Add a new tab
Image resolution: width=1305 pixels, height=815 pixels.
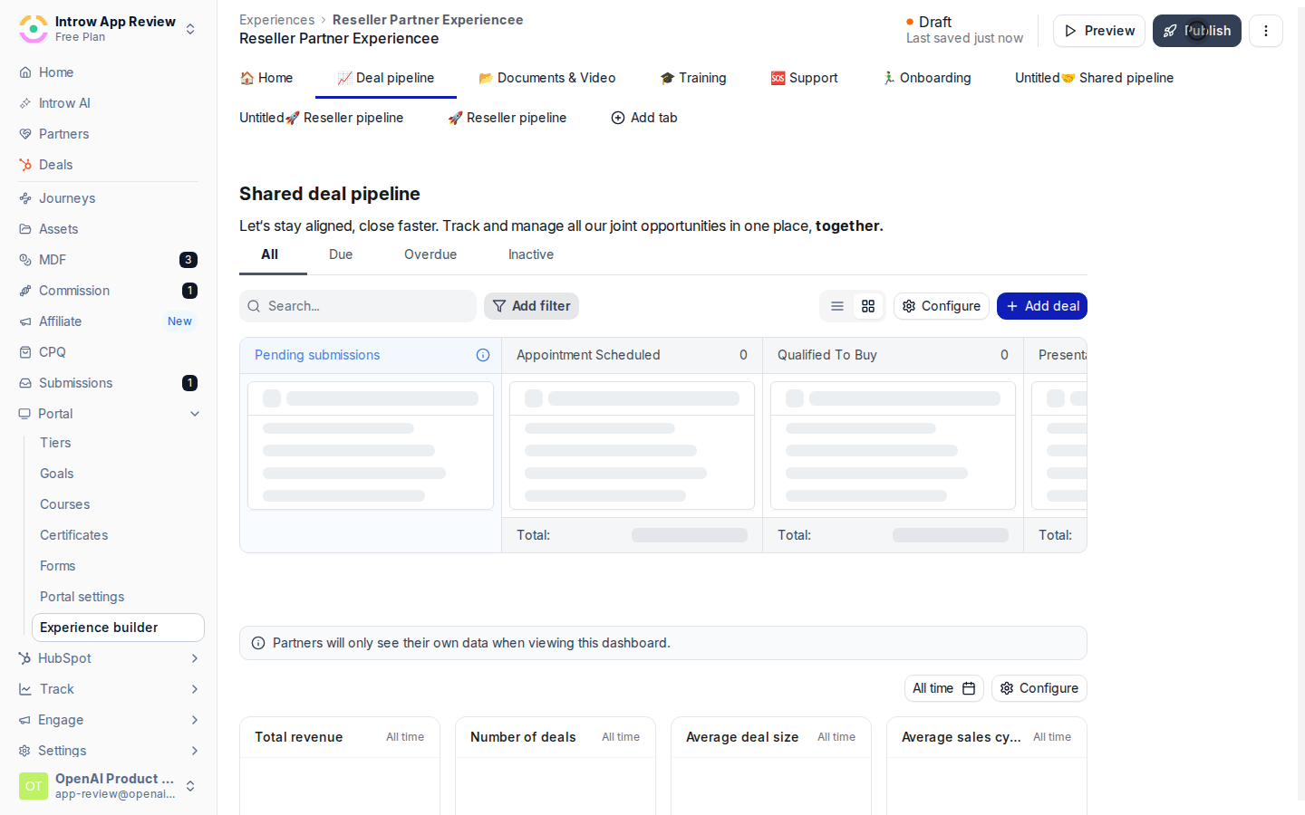644,118
